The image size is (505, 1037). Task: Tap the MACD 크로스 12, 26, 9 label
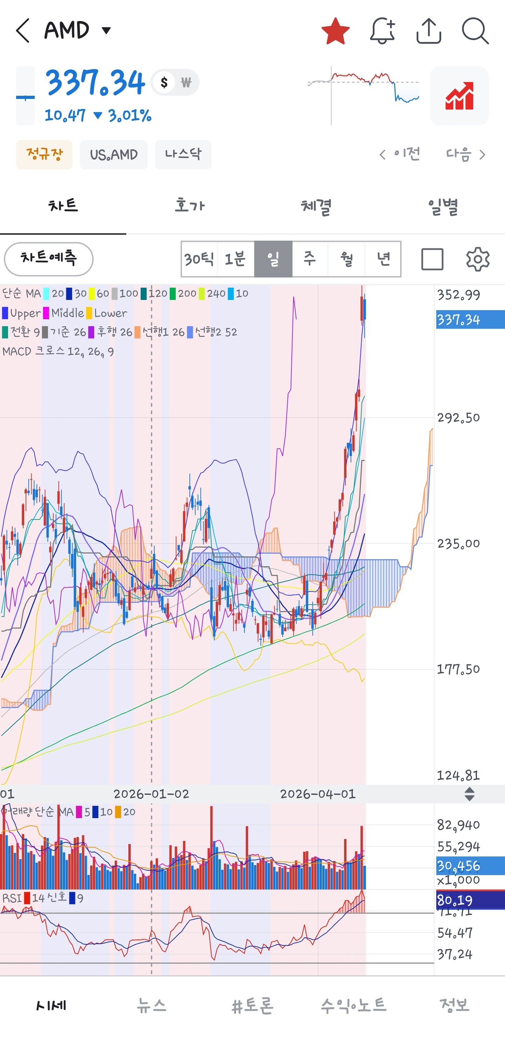click(x=58, y=352)
